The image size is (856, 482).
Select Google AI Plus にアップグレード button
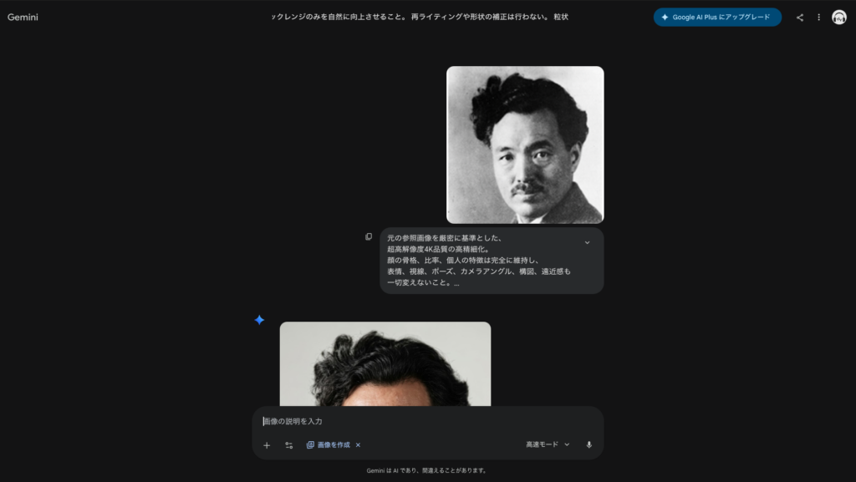(716, 16)
